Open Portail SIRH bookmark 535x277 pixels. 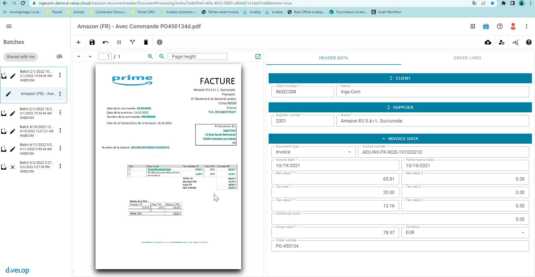(143, 12)
